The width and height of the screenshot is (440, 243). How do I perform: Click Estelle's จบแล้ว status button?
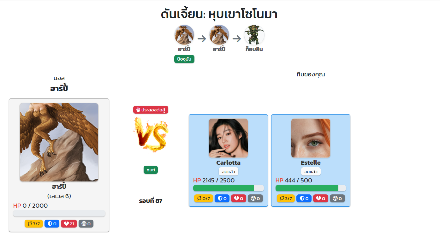pyautogui.click(x=311, y=171)
